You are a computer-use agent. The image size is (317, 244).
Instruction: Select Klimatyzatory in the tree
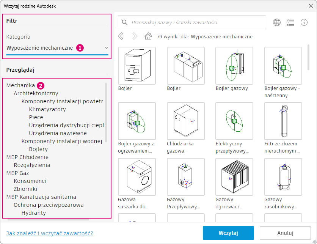point(47,109)
